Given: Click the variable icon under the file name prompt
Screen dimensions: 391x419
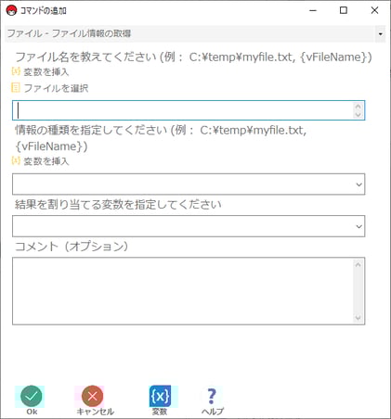Looking at the screenshot, I should [16, 71].
